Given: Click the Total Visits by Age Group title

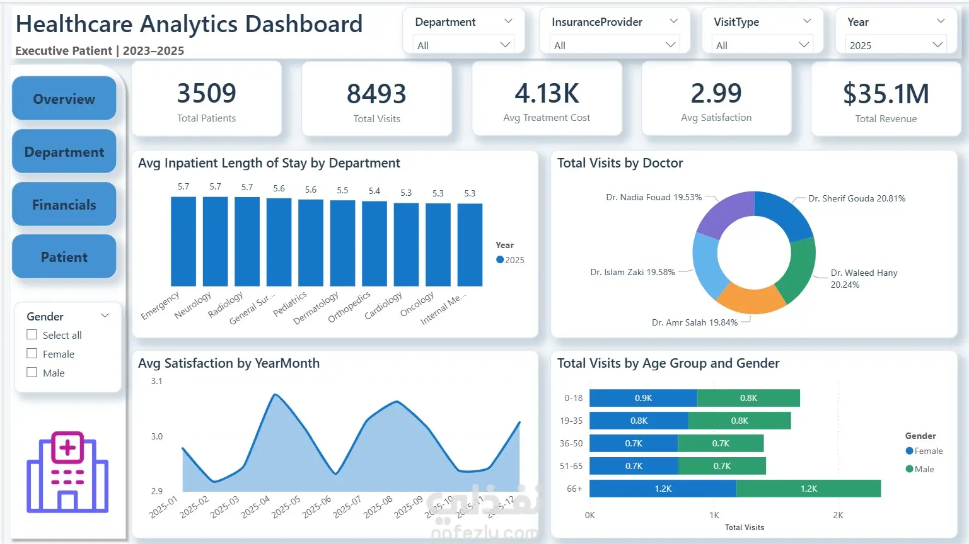Looking at the screenshot, I should 668,363.
